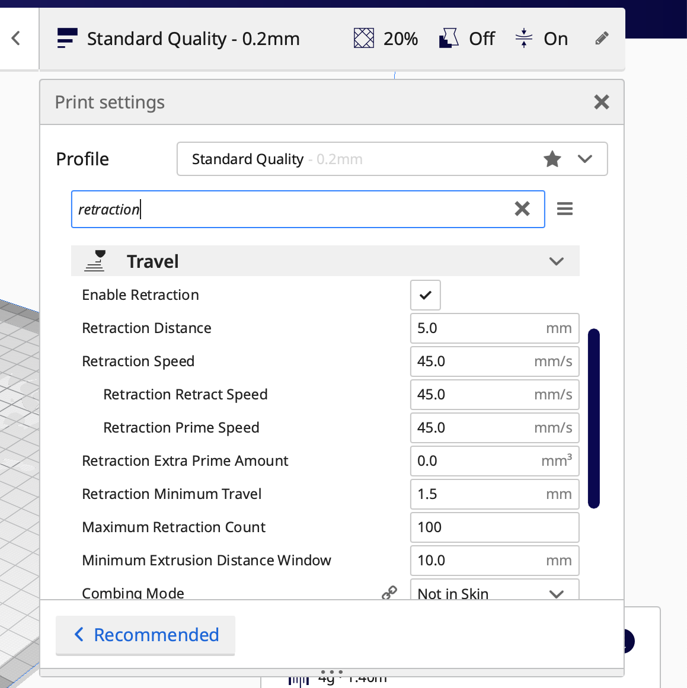Click the infill density icon
Image resolution: width=687 pixels, height=688 pixels.
tap(364, 38)
